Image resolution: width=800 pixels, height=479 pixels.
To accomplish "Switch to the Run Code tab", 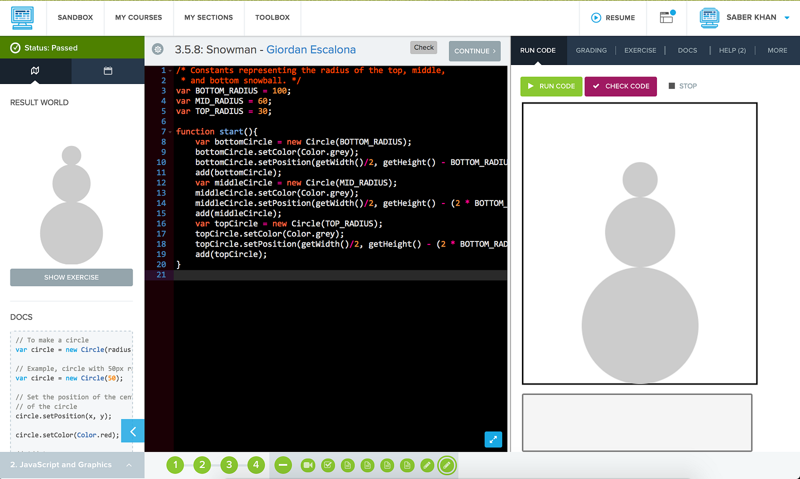I will (x=538, y=50).
